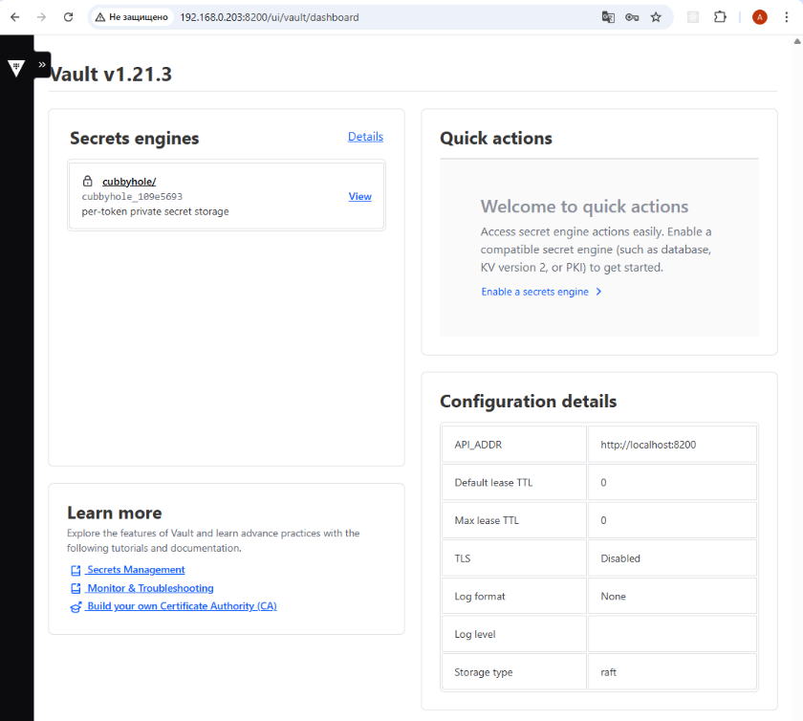This screenshot has width=803, height=721.
Task: Click the Log level label
Action: point(475,634)
